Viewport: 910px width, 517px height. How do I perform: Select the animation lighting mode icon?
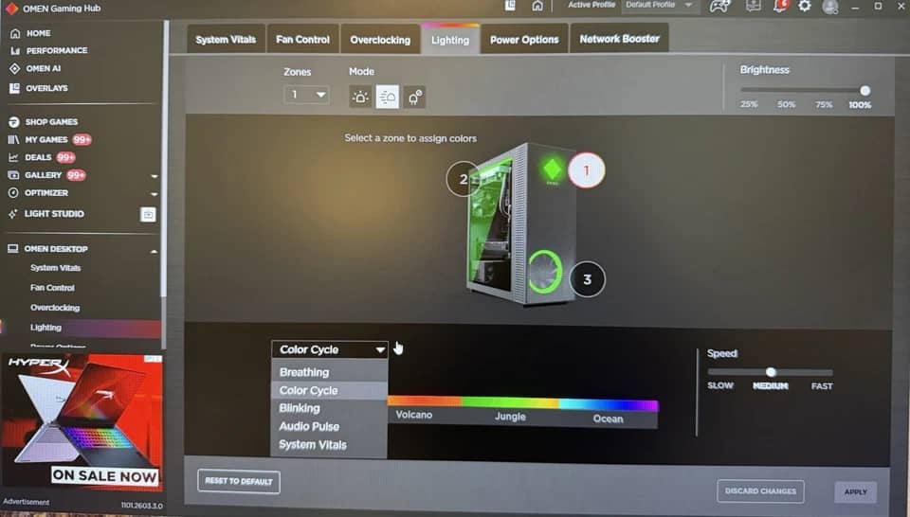coord(387,97)
